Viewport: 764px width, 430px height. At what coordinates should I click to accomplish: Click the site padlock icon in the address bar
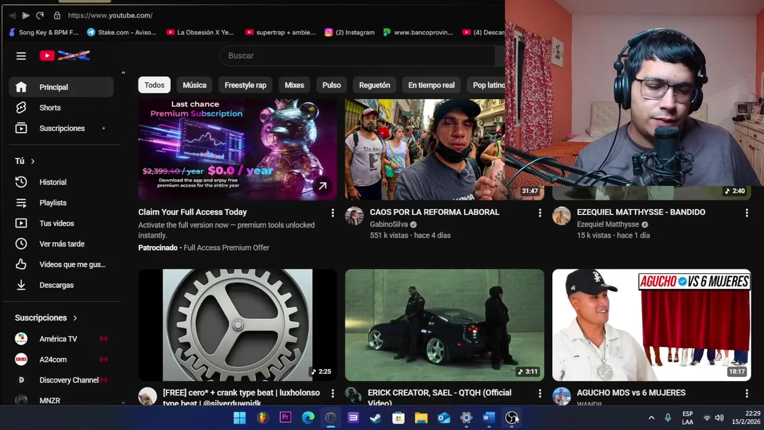click(57, 16)
